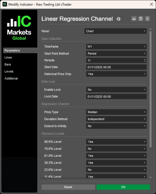
Task: Open the Timeframe dropdown showing W1
Action: [x=116, y=47]
